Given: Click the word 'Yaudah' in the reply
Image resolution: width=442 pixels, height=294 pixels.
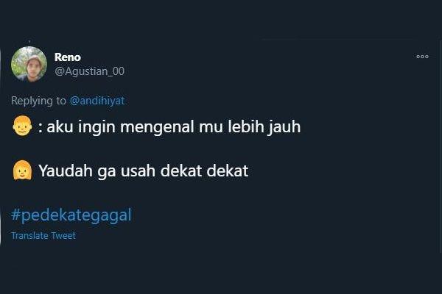Looking at the screenshot, I should point(66,171).
